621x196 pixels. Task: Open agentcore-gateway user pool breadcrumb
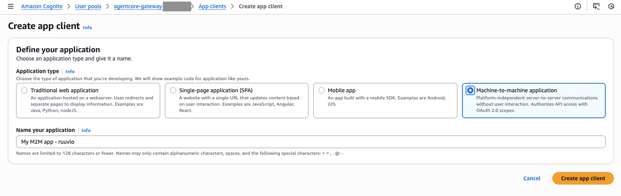[x=138, y=6]
